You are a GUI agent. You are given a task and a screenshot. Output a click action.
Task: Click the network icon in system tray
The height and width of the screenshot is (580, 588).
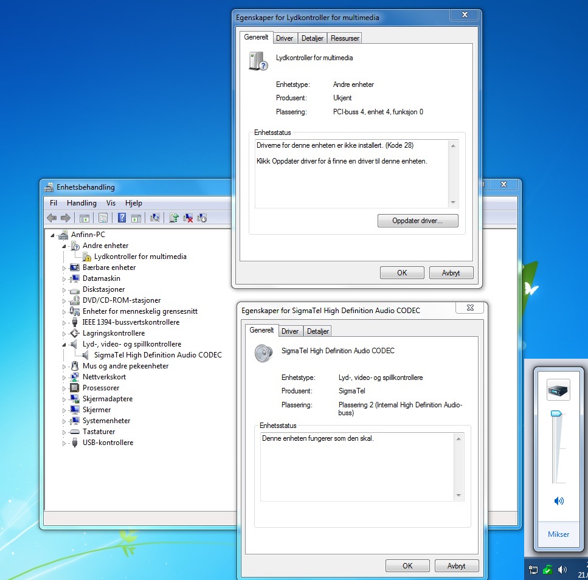pyautogui.click(x=533, y=570)
